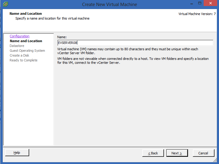Viewport: 219px width, 164px height.
Task: Minimize the Create New Virtual Machine window
Action: tap(192, 3)
